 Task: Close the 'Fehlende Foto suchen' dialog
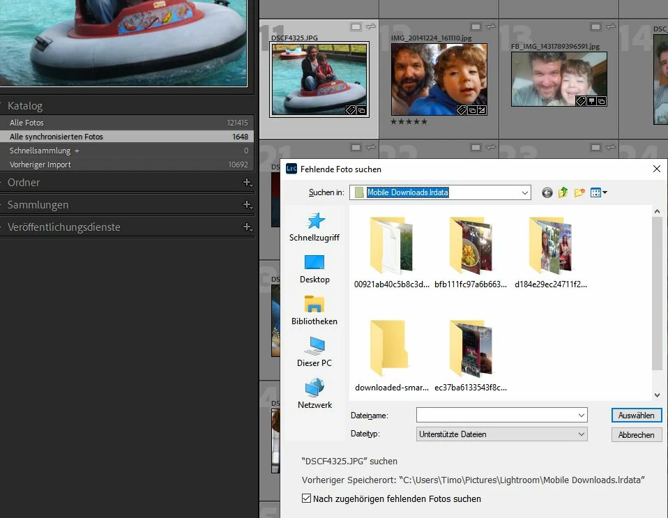(x=657, y=169)
